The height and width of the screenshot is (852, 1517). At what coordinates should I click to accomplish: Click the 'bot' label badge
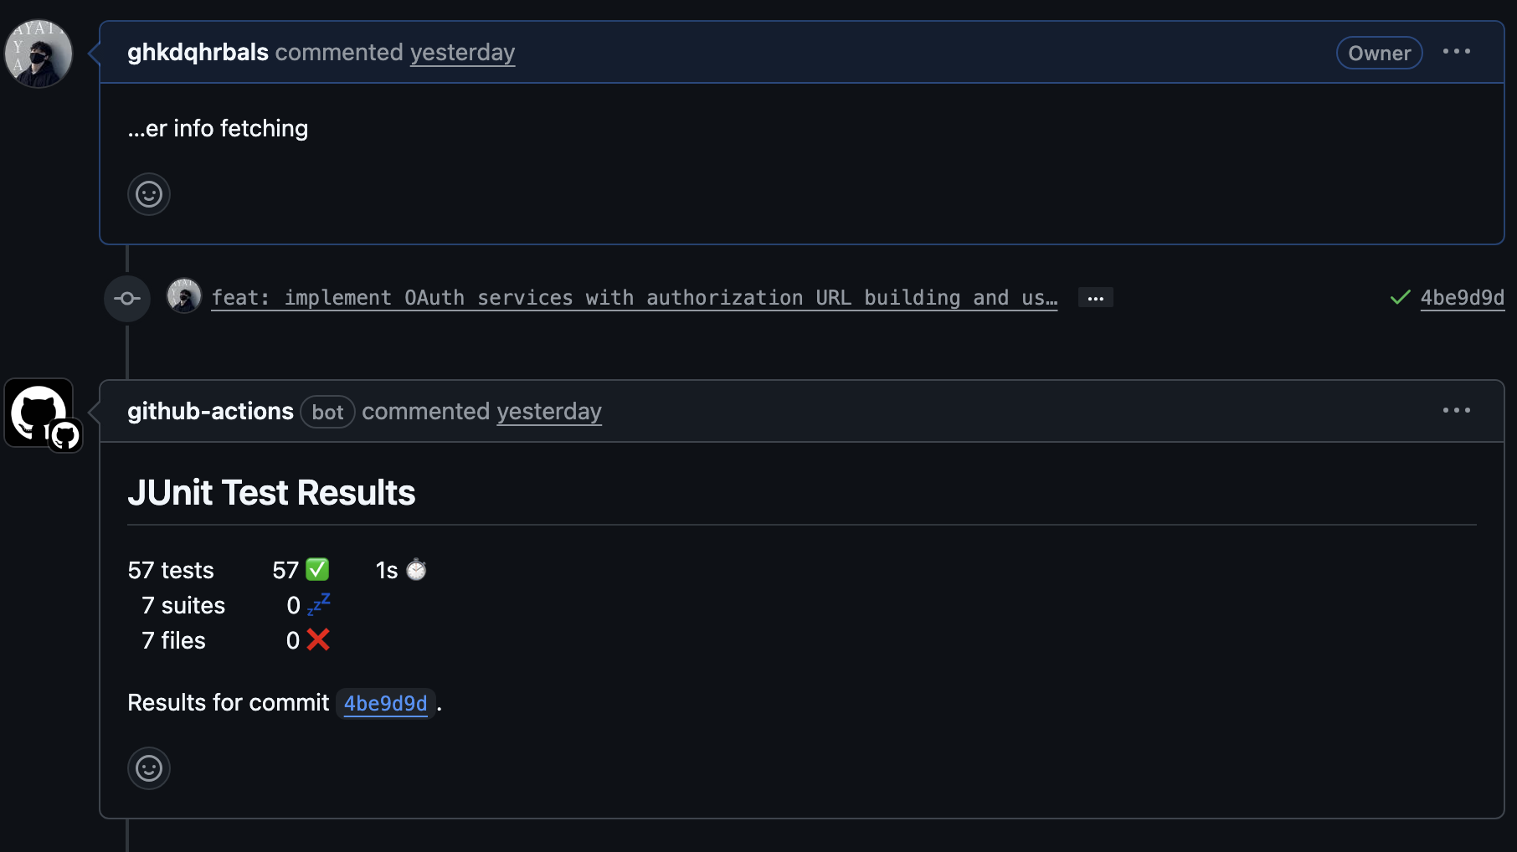(x=327, y=412)
